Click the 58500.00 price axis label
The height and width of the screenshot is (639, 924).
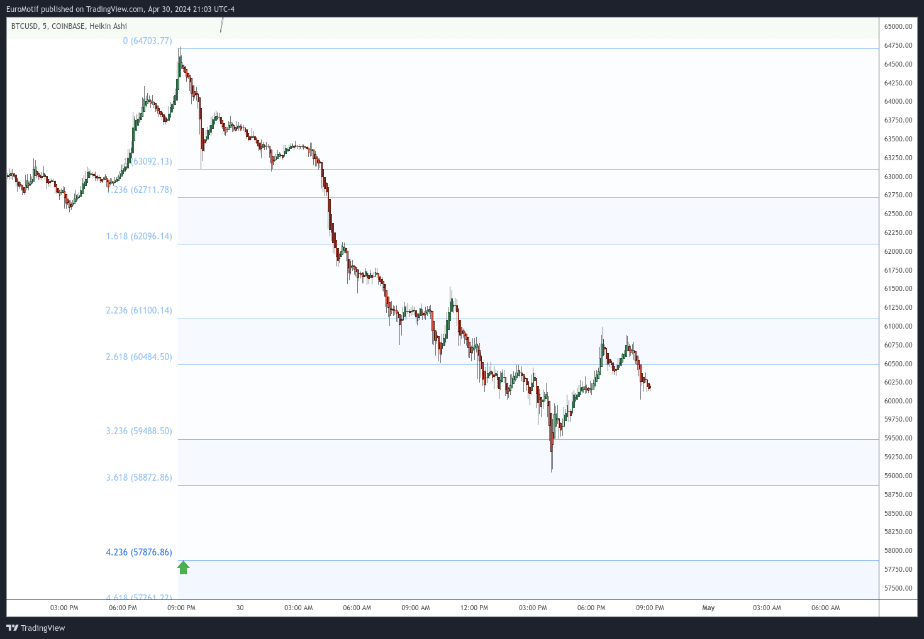coord(898,513)
